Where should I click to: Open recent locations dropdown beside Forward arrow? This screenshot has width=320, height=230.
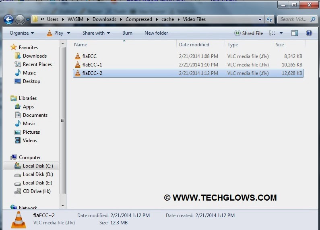tap(28, 20)
